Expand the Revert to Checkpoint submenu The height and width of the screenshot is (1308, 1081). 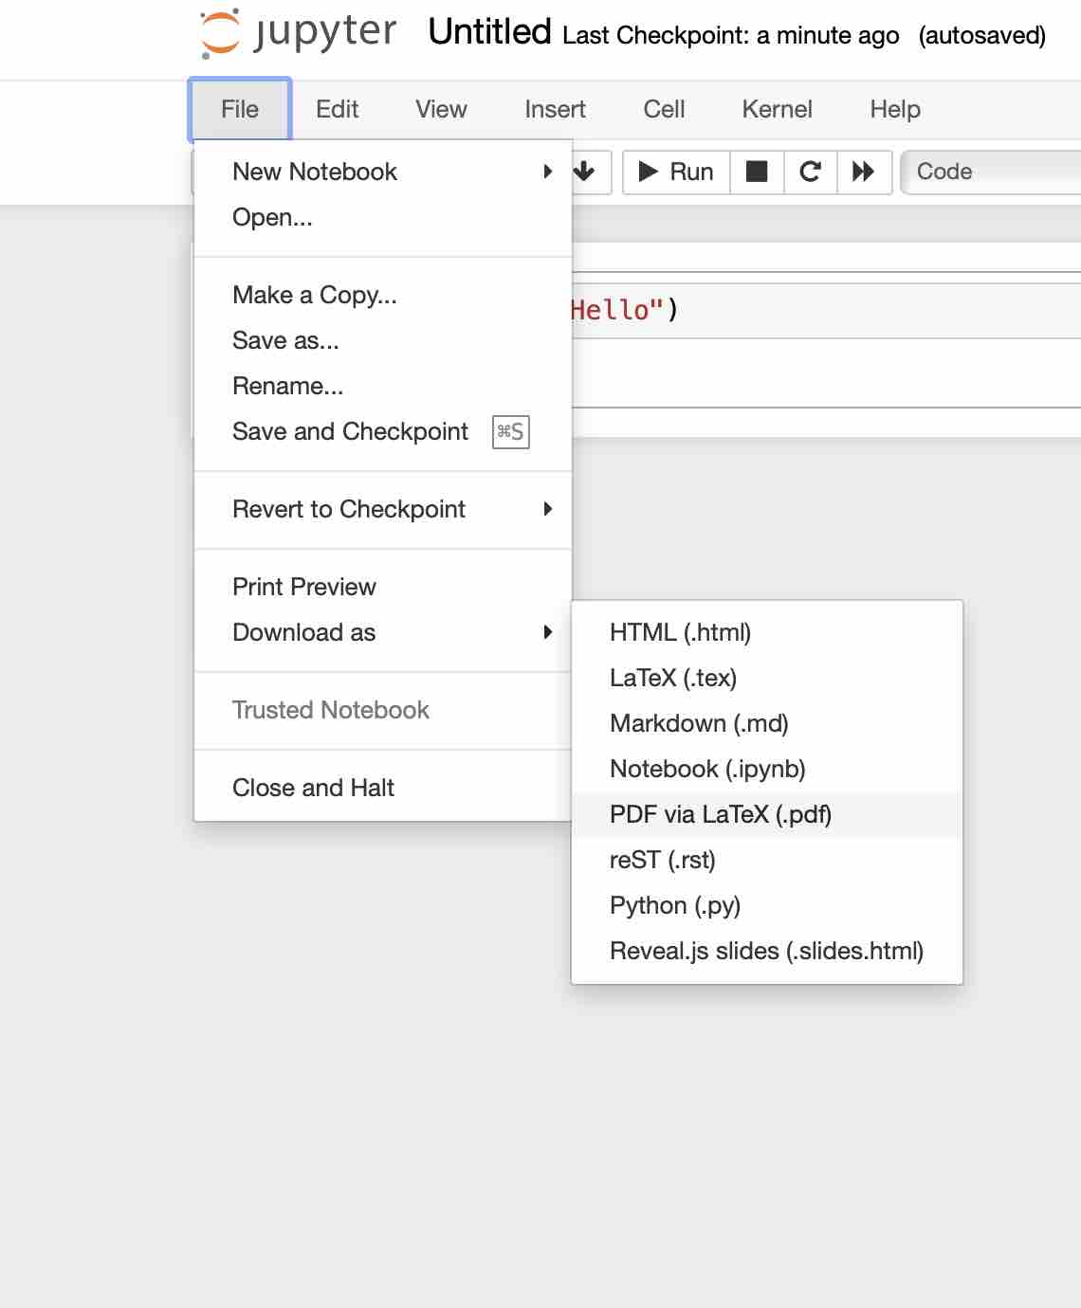pos(349,509)
